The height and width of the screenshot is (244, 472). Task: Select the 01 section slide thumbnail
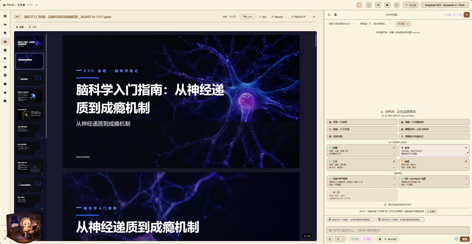pyautogui.click(x=29, y=78)
